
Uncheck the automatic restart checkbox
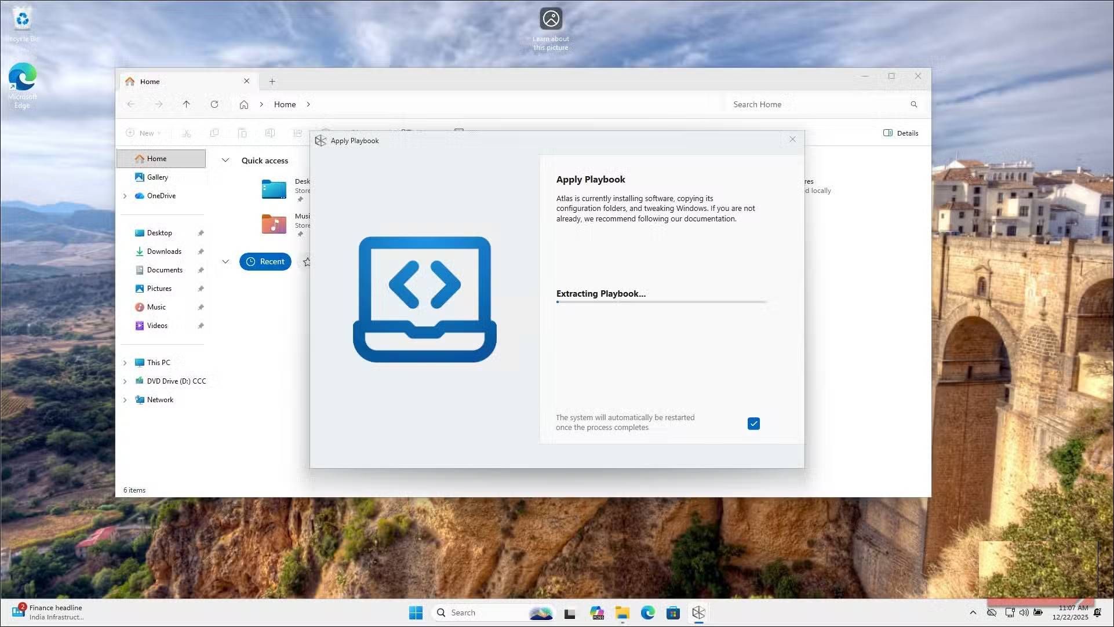(x=753, y=424)
